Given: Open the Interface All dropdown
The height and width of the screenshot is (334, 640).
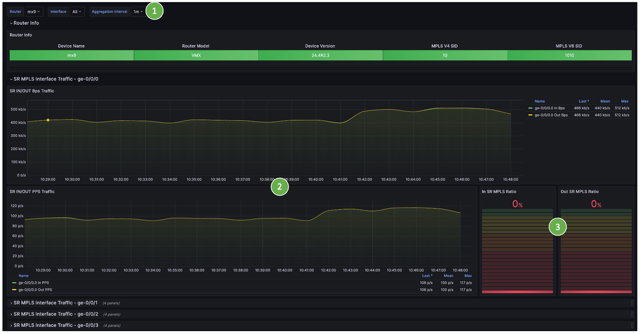Looking at the screenshot, I should click(77, 12).
